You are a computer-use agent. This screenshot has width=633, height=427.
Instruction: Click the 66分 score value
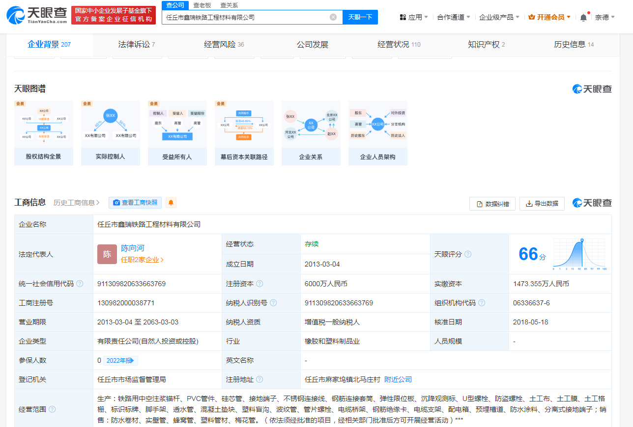pyautogui.click(x=532, y=254)
